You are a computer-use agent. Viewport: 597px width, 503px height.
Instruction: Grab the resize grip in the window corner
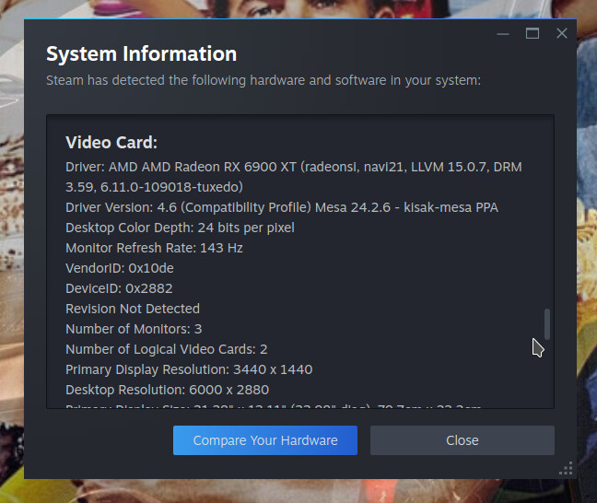click(567, 469)
